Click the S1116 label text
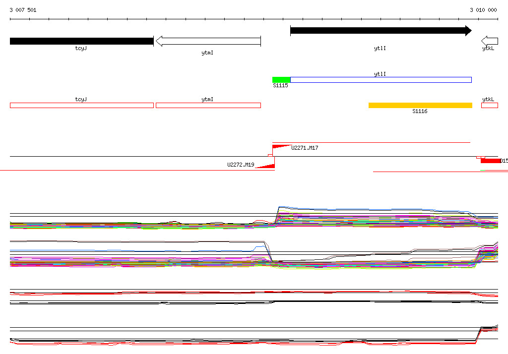508x354 pixels. pos(420,112)
